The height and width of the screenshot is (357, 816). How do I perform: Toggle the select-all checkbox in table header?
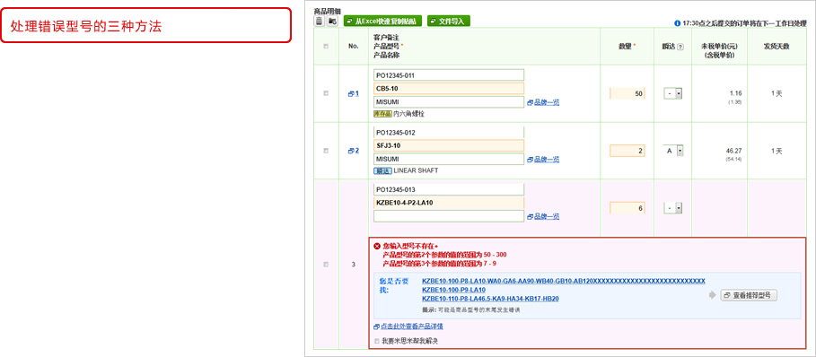(x=326, y=47)
